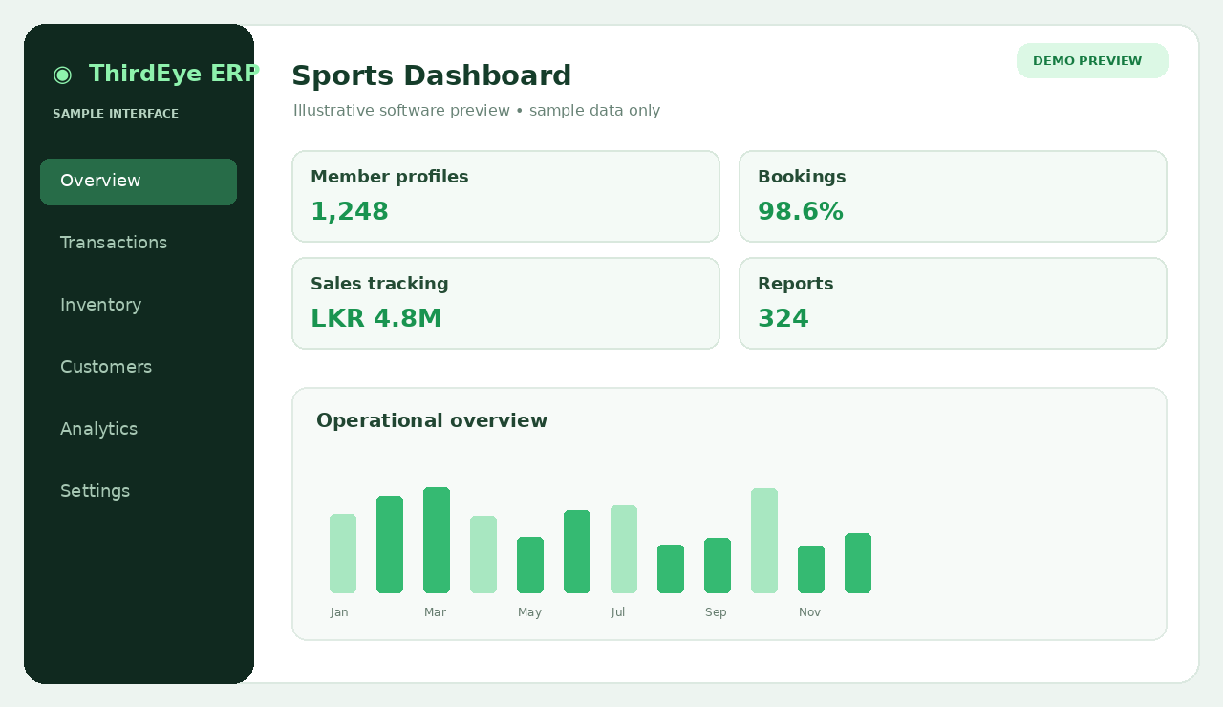Click the ThirdEye ERP brand name
1223x707 pixels.
pos(173,74)
